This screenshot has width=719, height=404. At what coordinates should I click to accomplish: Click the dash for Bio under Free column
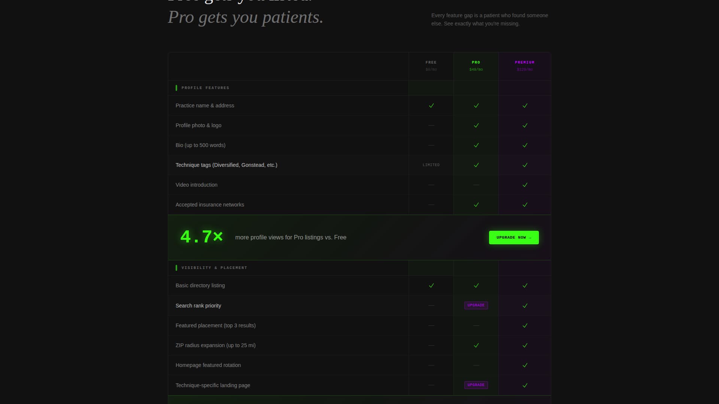[431, 145]
